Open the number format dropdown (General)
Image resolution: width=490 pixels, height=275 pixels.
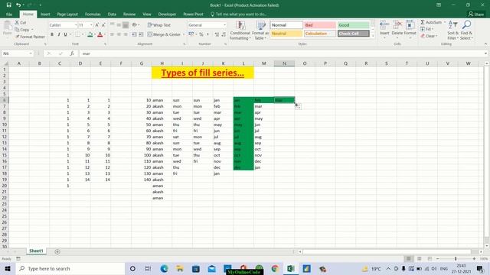coord(224,25)
